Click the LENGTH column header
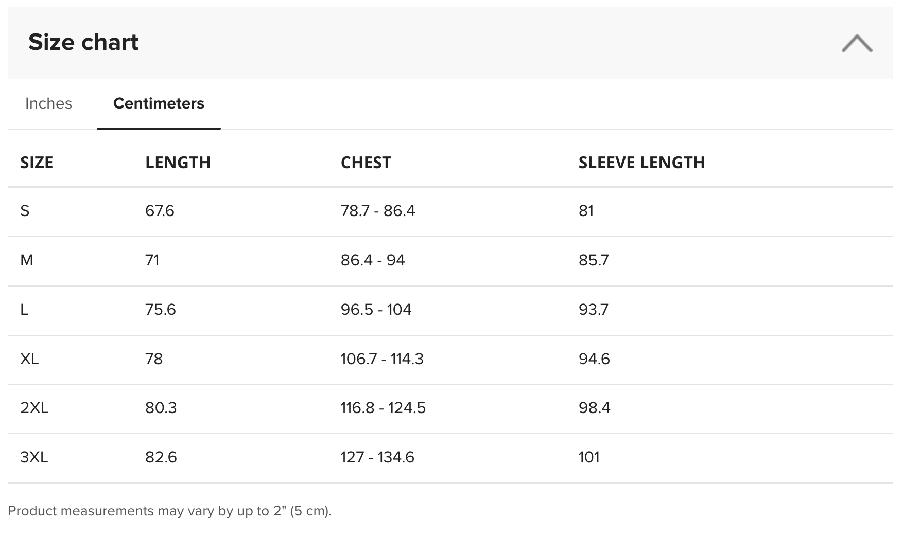Viewport: 903px width, 537px height. (178, 163)
